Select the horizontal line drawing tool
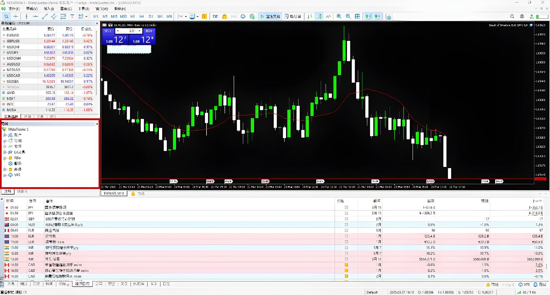Image resolution: width=550 pixels, height=295 pixels. coord(35,16)
